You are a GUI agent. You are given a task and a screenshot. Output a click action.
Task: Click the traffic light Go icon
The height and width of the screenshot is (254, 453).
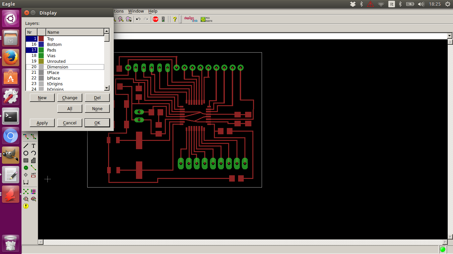pos(163,19)
